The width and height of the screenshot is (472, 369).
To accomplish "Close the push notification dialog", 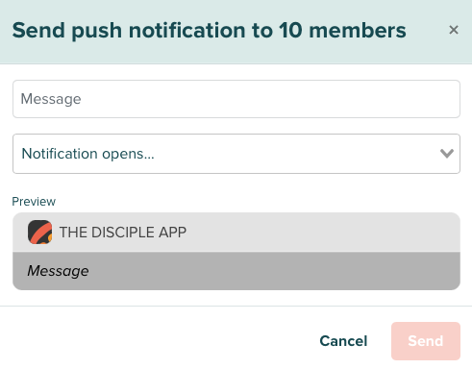I will 454,30.
